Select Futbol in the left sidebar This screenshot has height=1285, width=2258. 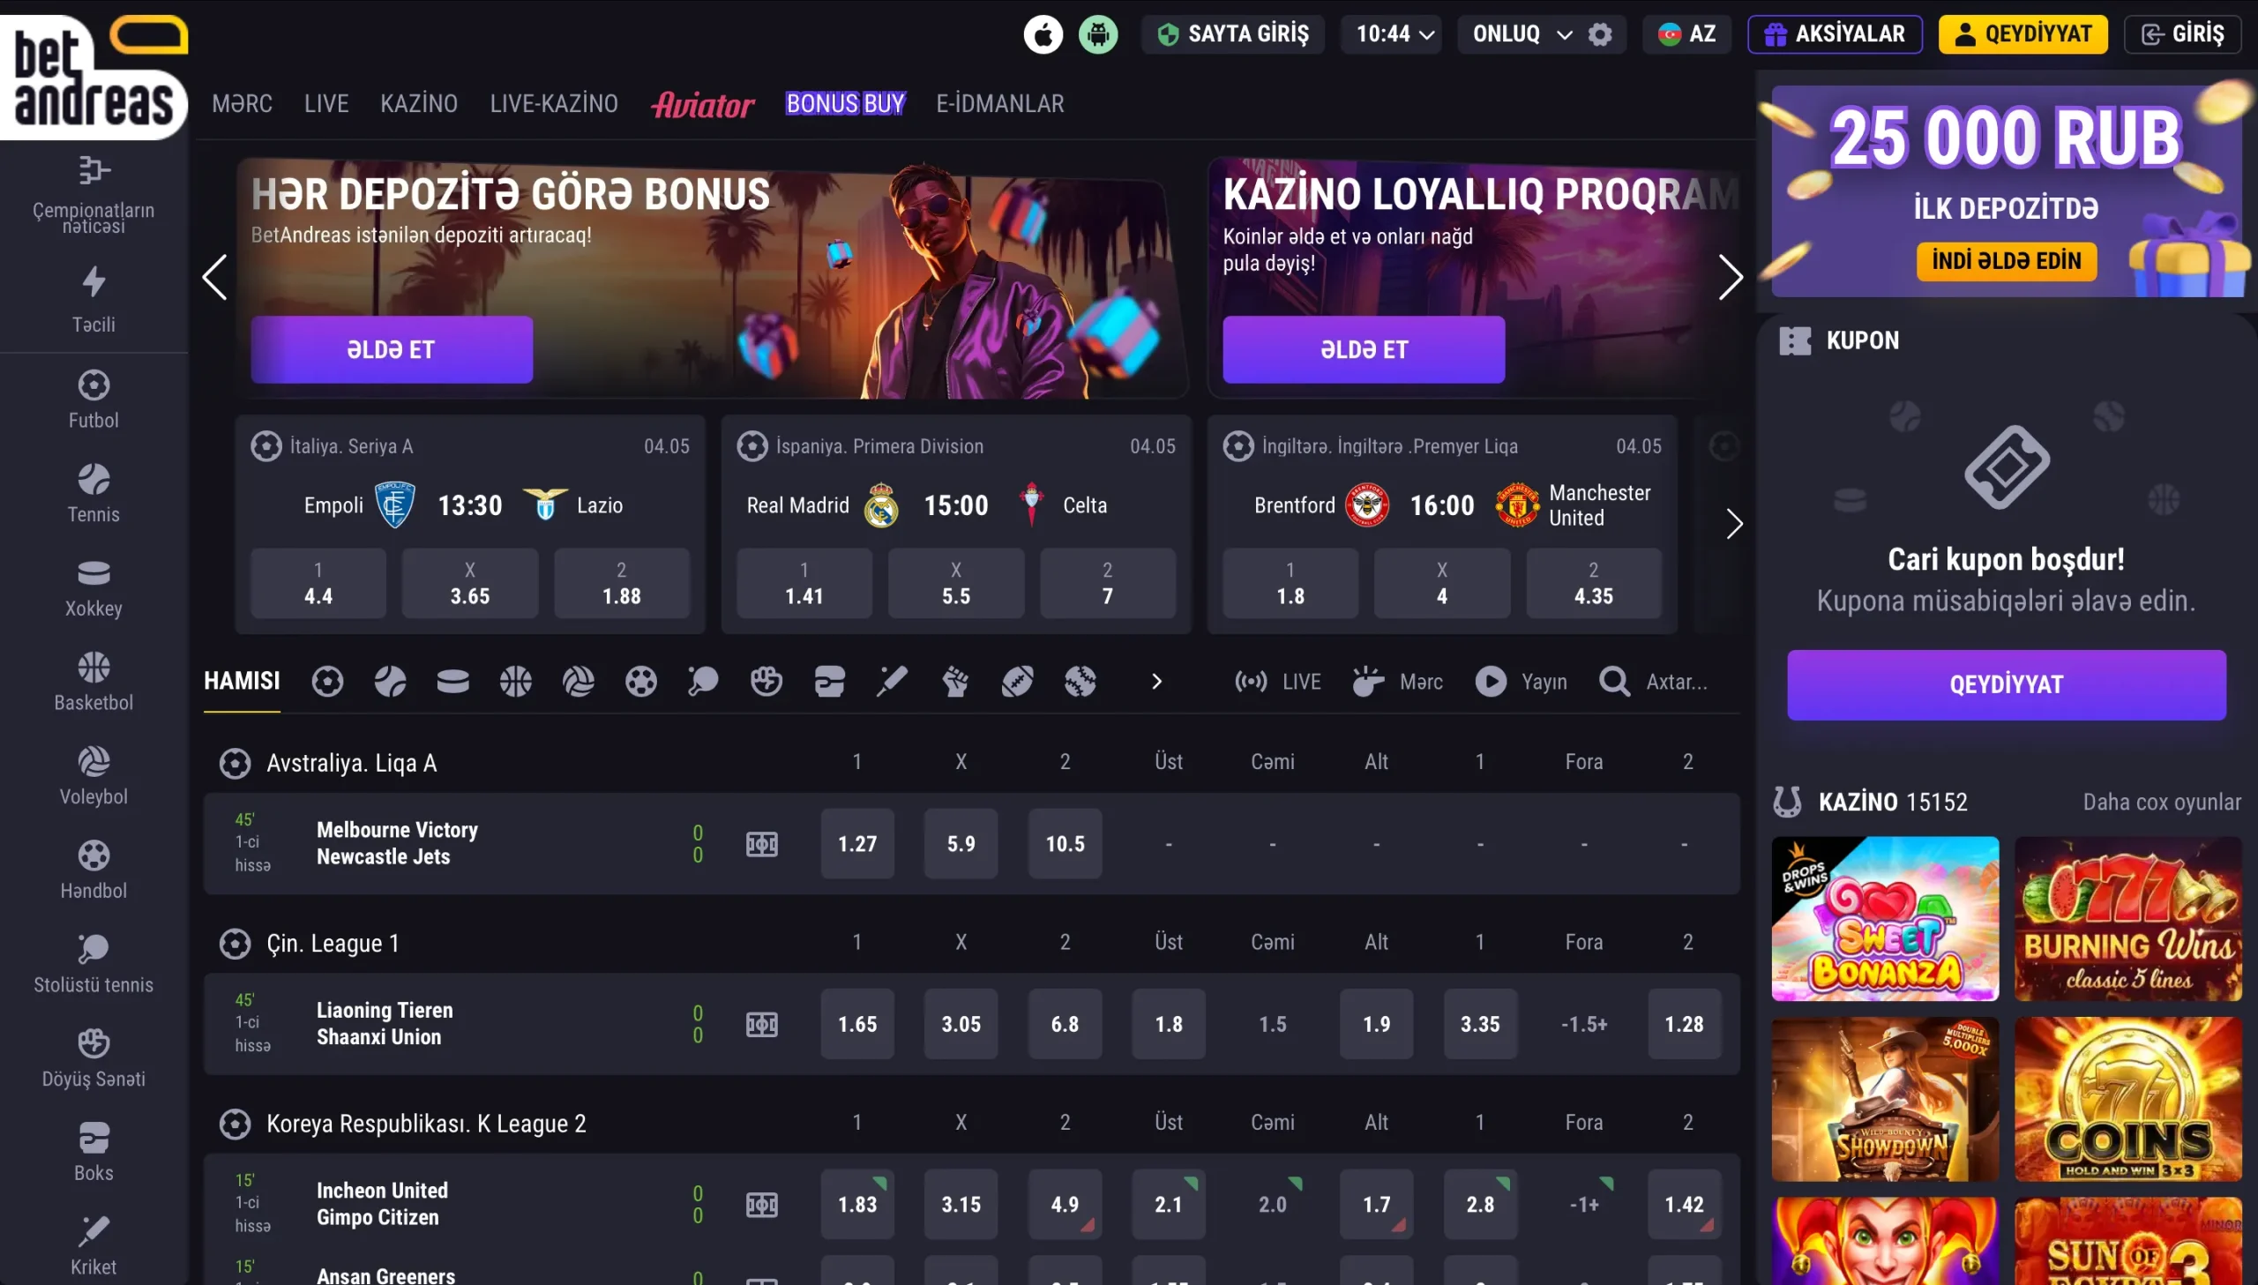click(93, 400)
